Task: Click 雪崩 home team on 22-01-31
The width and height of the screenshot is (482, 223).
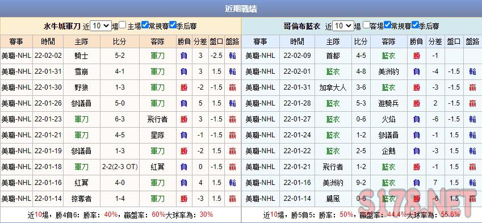Action: [x=81, y=71]
